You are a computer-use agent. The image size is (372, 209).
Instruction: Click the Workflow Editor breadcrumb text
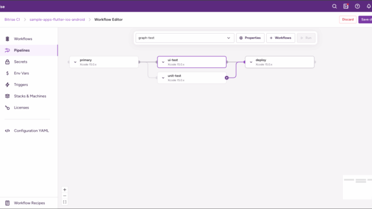pyautogui.click(x=109, y=19)
